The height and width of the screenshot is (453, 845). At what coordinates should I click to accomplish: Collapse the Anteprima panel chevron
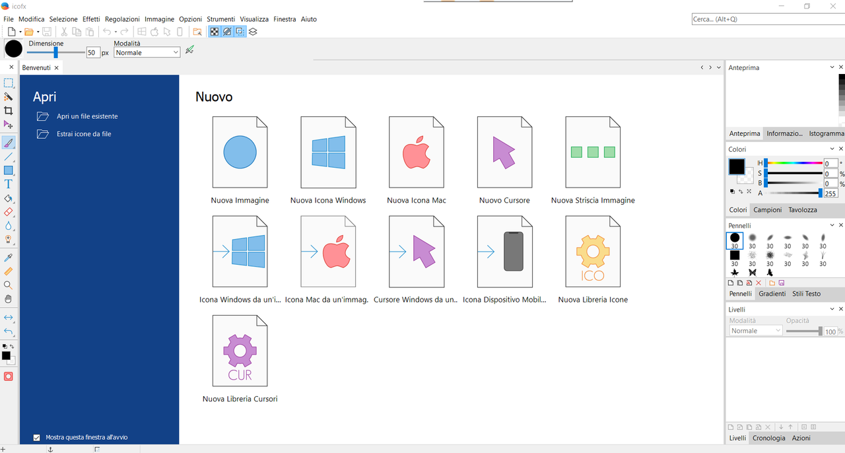pos(832,67)
